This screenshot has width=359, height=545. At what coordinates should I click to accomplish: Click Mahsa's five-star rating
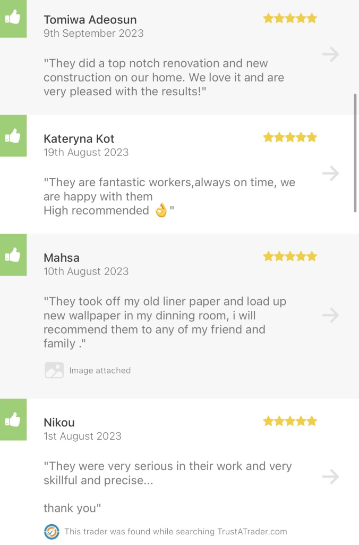290,257
